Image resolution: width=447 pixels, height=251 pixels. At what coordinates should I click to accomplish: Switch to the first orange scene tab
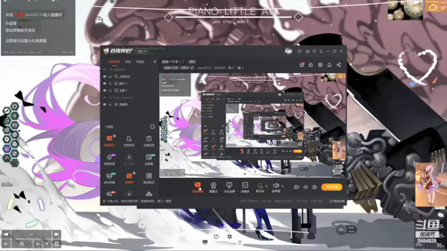115,62
